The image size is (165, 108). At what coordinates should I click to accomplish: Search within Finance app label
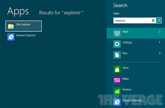click(127, 89)
